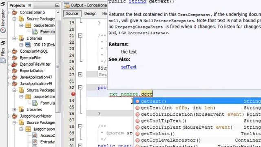The height and width of the screenshot is (147, 261).
Task: Collapse the paqueteform package node
Action: pos(21,97)
